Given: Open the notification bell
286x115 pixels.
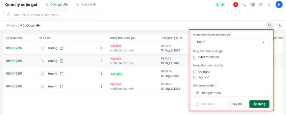Looking at the screenshot, I should pos(269,4).
